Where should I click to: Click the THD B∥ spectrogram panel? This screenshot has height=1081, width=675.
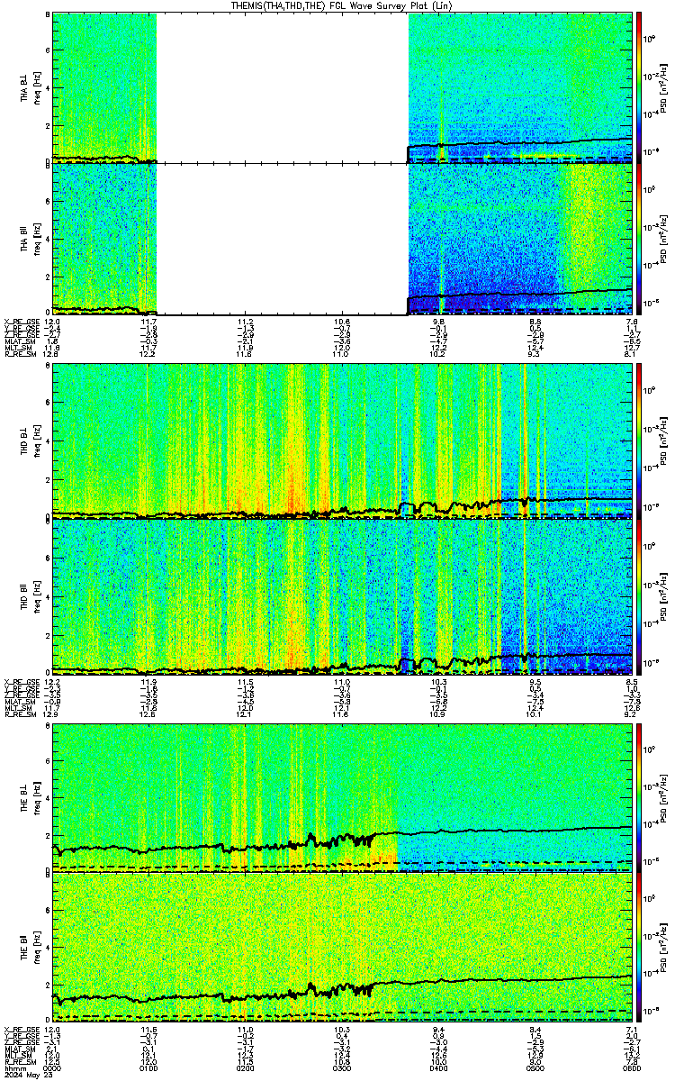pos(342,597)
